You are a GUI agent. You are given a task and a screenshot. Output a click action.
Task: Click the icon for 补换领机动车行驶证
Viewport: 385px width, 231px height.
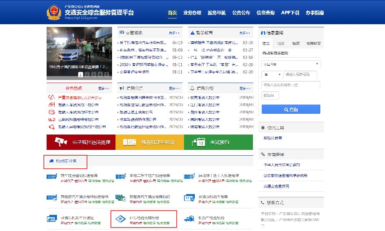(52, 218)
